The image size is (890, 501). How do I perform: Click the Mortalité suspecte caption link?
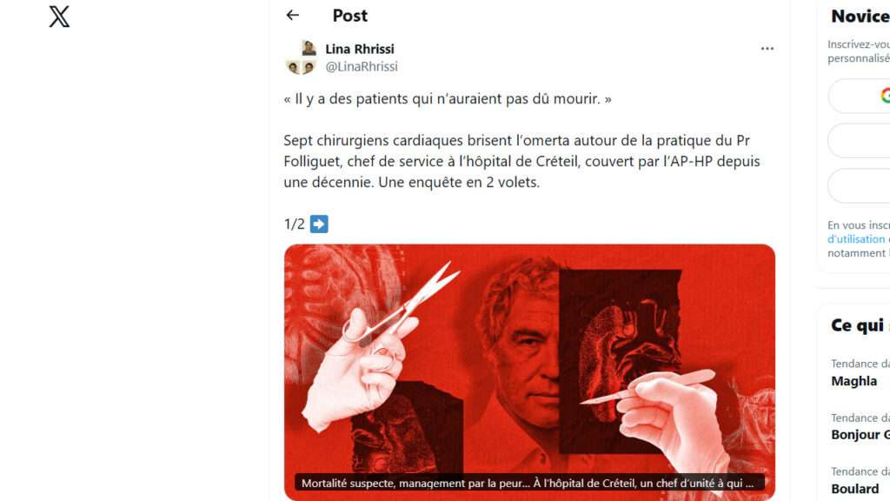(x=528, y=484)
